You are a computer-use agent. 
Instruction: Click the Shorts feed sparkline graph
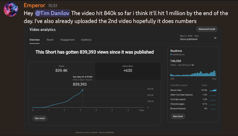coord(213,90)
